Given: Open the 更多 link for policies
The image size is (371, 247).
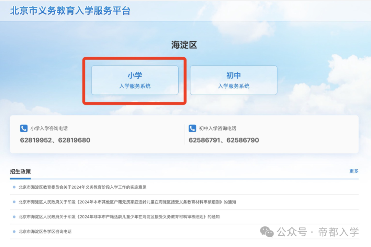Looking at the screenshot, I should pyautogui.click(x=354, y=171).
